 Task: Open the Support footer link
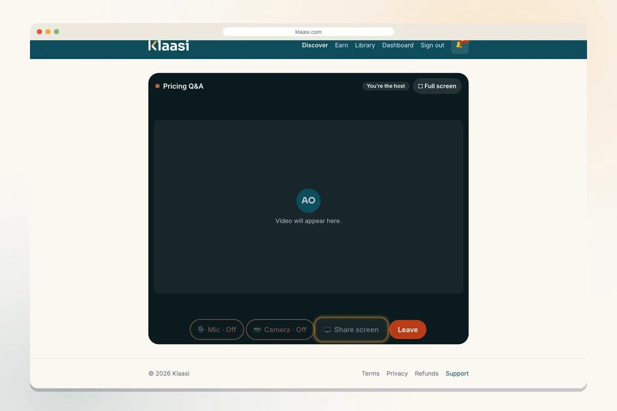457,373
